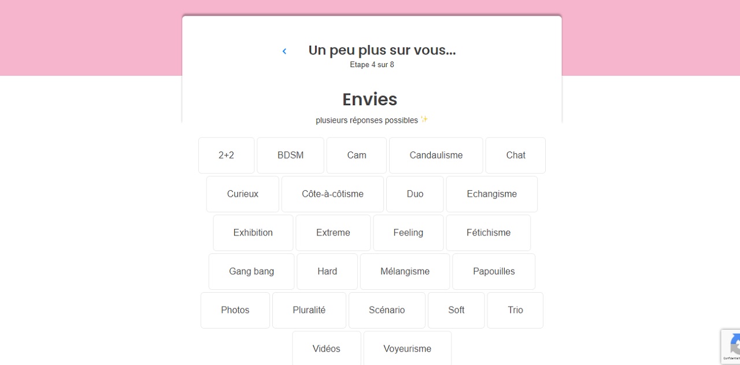Select the "Chat" option
The height and width of the screenshot is (365, 740).
coord(515,155)
